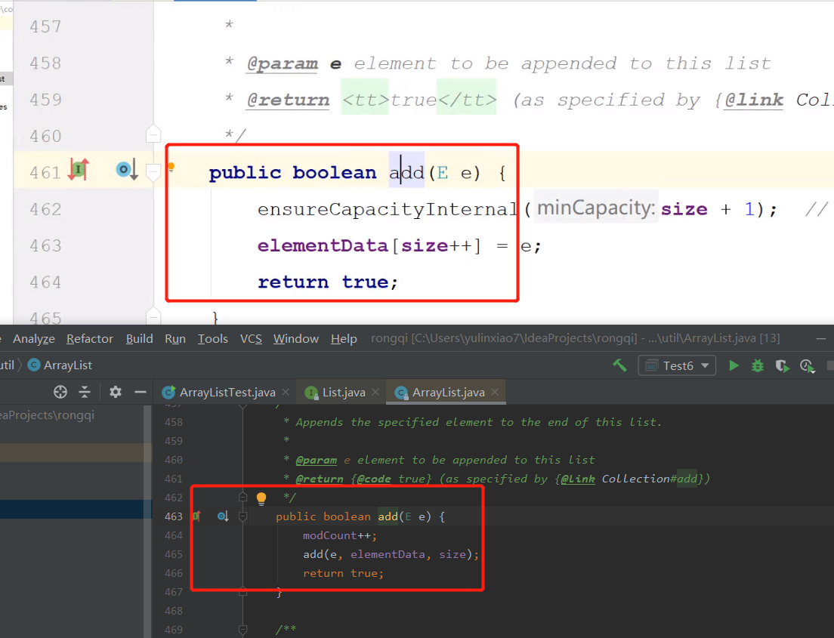Open the Help menu
Viewport: 834px width, 638px height.
click(344, 339)
